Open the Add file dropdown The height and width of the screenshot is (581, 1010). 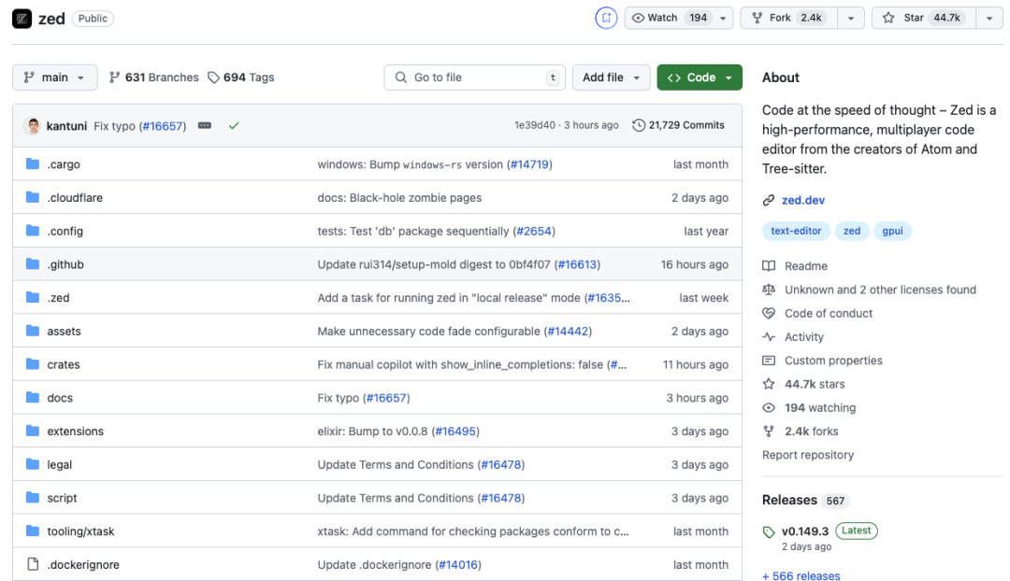click(611, 78)
